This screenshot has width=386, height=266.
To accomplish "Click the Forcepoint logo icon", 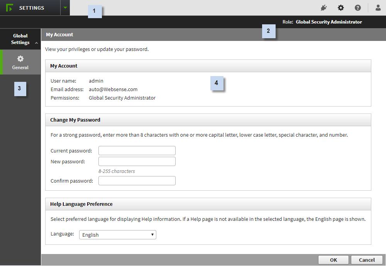I will pyautogui.click(x=9, y=8).
